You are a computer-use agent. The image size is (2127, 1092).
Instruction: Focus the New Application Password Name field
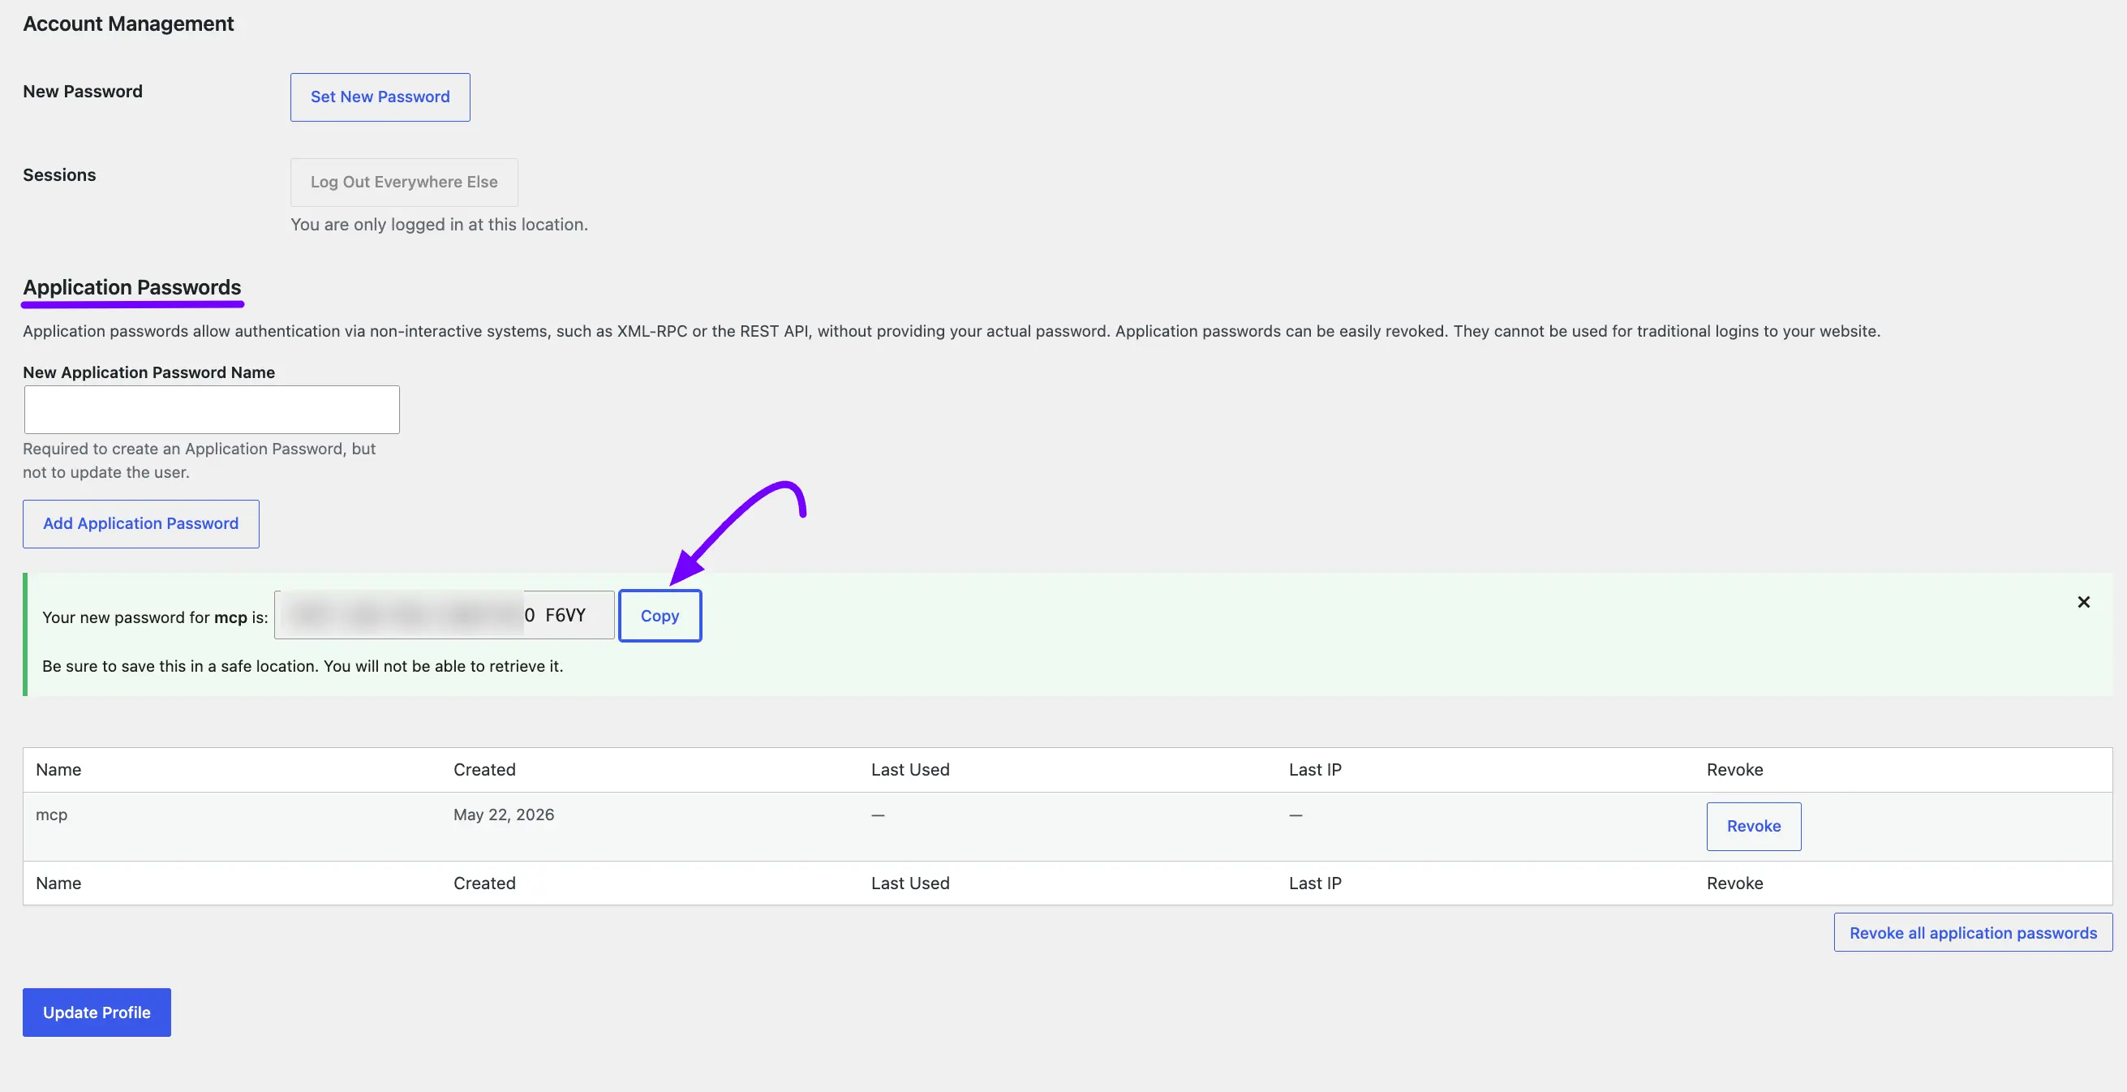212,410
